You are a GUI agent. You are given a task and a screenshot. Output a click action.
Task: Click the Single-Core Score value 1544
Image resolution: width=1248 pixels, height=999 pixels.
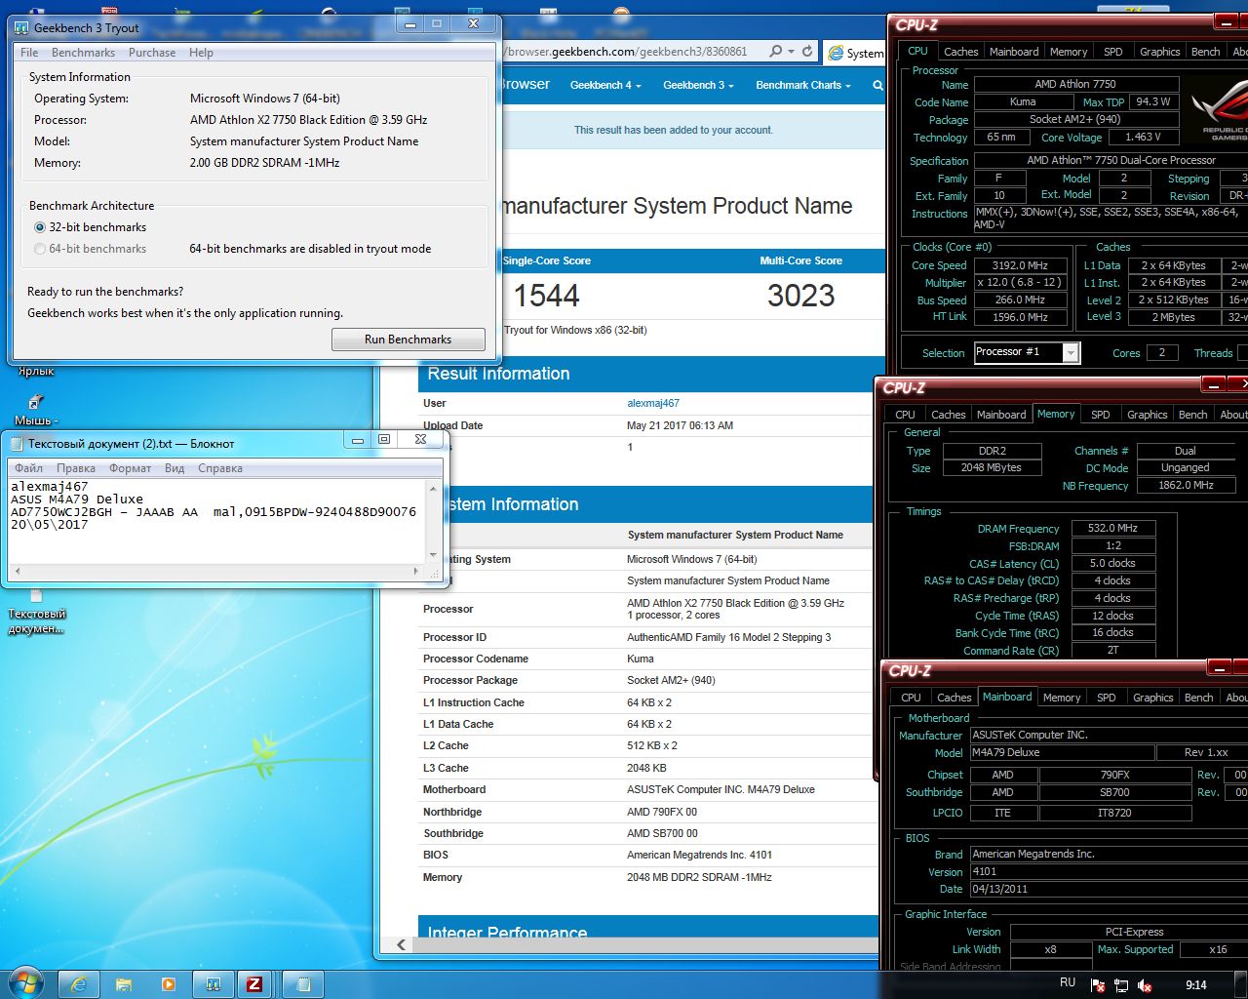pyautogui.click(x=546, y=296)
